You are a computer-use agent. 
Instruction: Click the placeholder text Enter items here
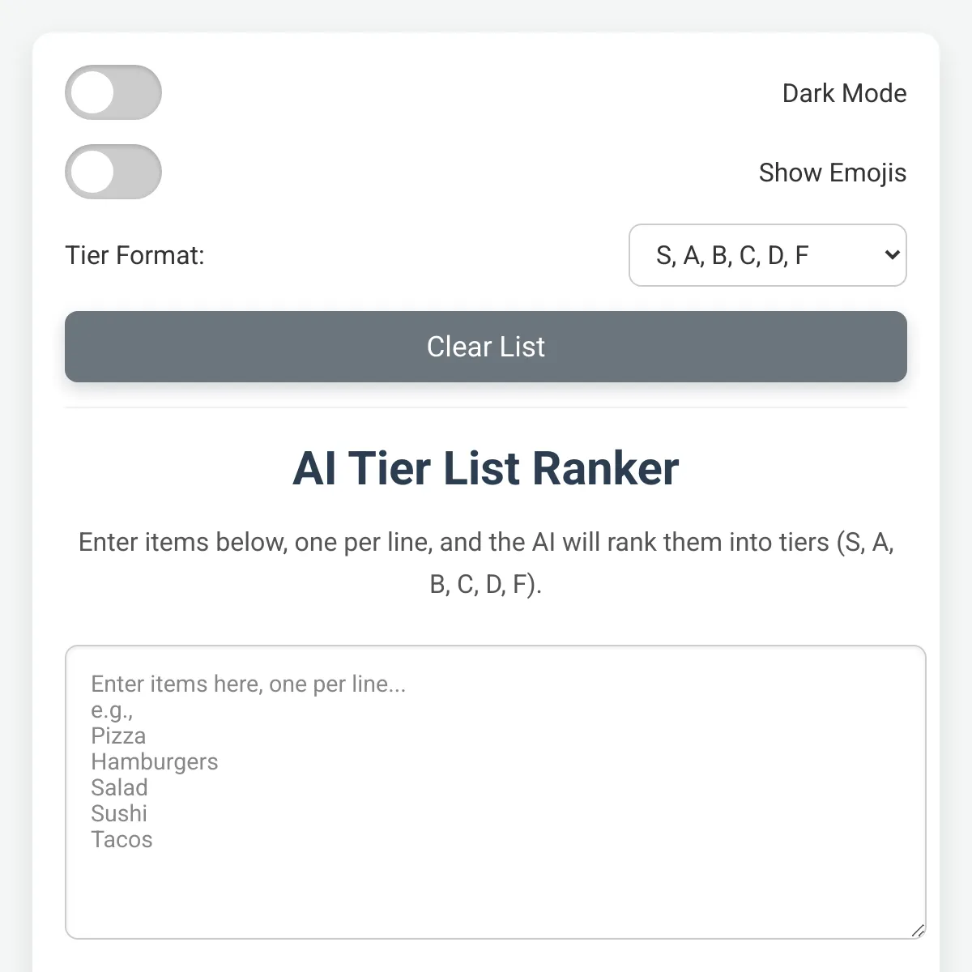249,684
